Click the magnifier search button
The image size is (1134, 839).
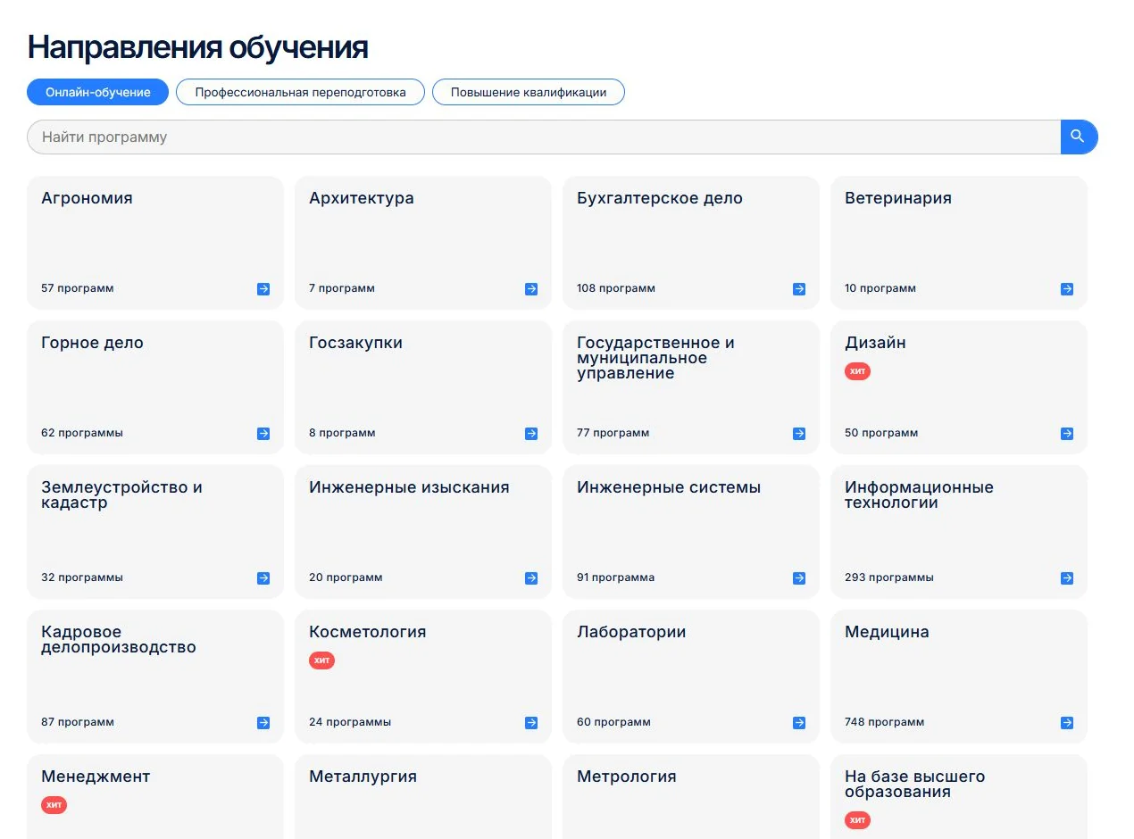coord(1079,137)
